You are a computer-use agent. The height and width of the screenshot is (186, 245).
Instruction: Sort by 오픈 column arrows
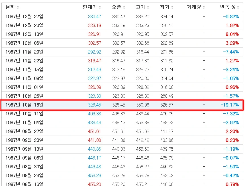pos(124,7)
